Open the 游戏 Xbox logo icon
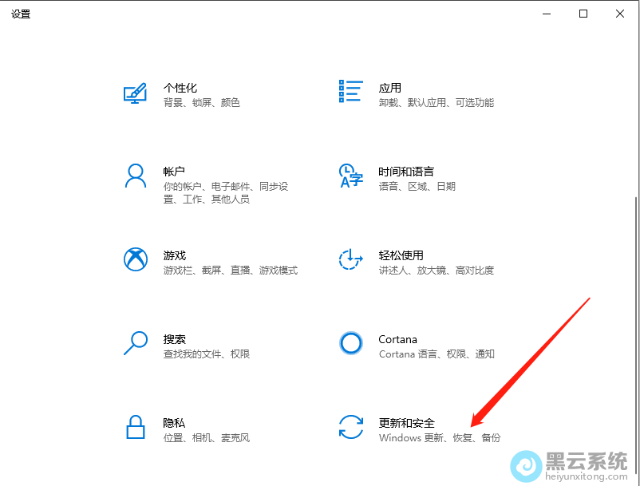Screen dimensions: 640x486 point(136,259)
